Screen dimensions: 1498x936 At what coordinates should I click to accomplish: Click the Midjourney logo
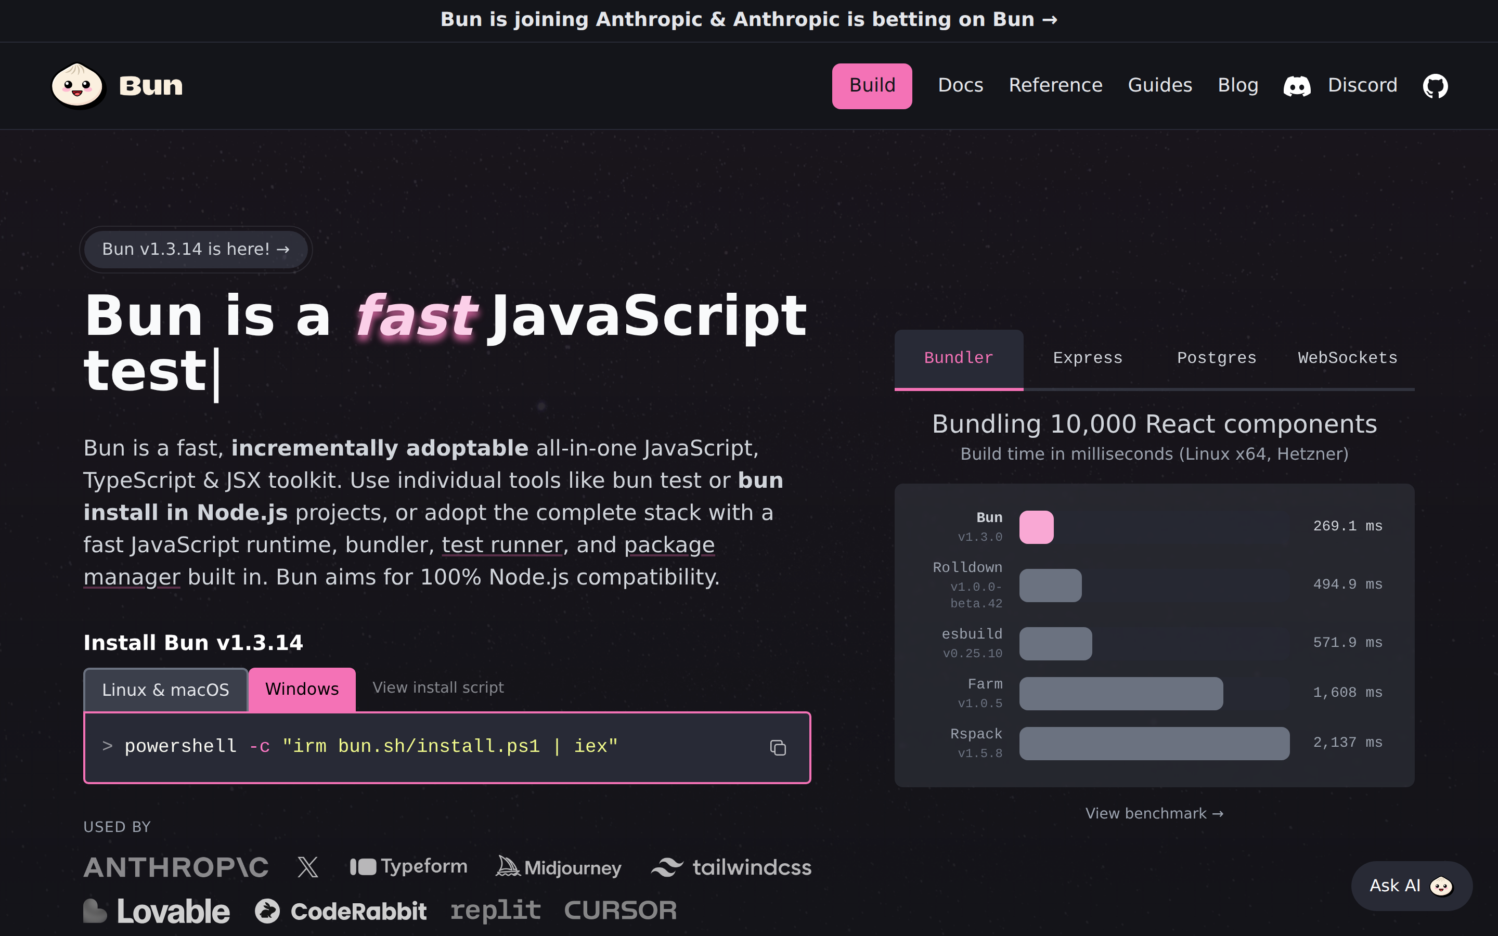[558, 867]
